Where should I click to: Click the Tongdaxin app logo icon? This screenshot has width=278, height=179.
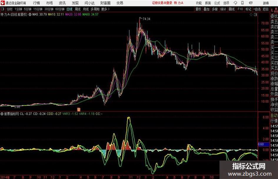pos(2,3)
